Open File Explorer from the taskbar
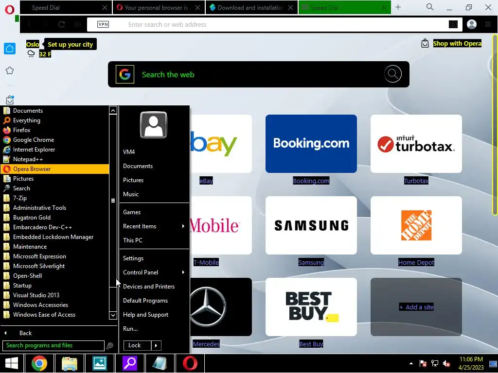 [69, 363]
